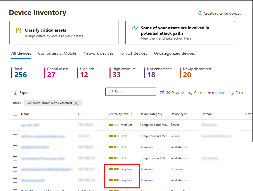Viewport: 253px width, 191px height.
Task: Click the rules icon beside Create rules for devices
Action: click(x=199, y=13)
